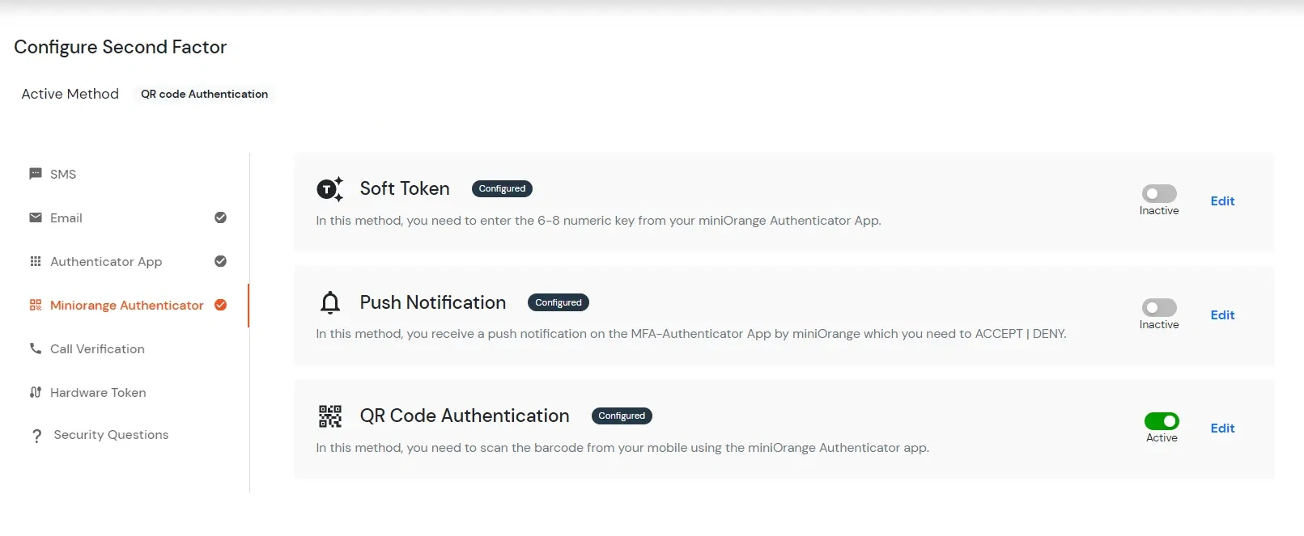
Task: Click the scan the barcode description text
Action: 622,448
